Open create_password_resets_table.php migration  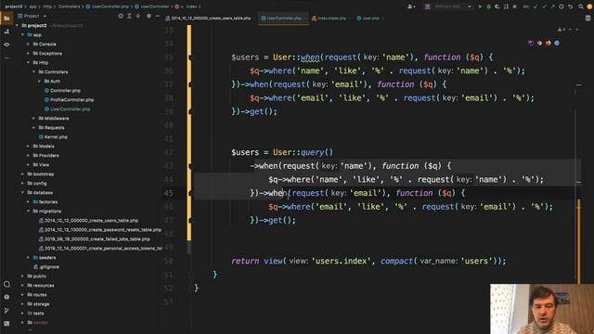point(102,229)
